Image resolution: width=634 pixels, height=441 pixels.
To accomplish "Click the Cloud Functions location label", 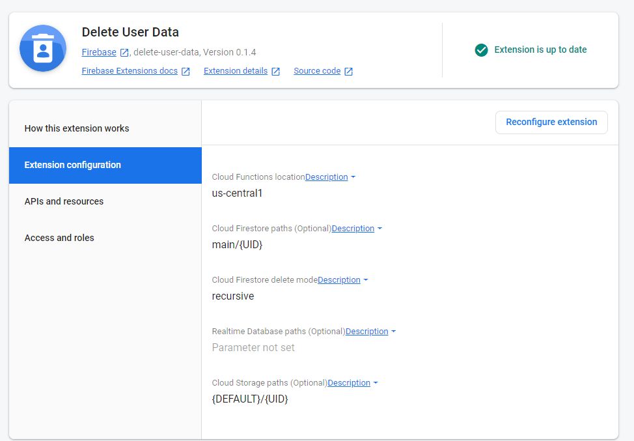I will pos(258,177).
